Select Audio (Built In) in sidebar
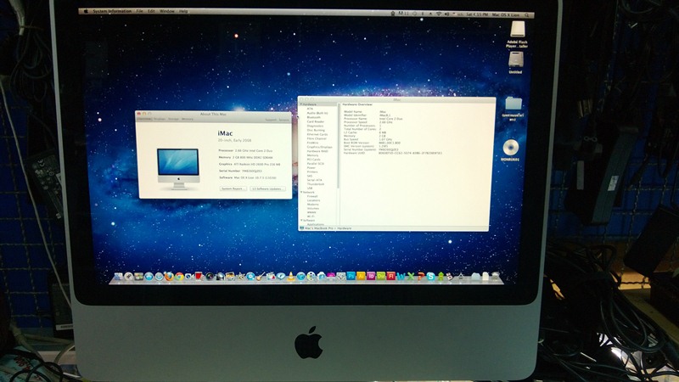Screen dimensions: 679x382 pyautogui.click(x=317, y=113)
